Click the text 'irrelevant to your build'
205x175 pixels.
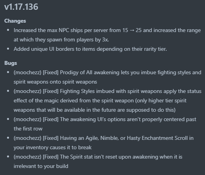click(41, 166)
